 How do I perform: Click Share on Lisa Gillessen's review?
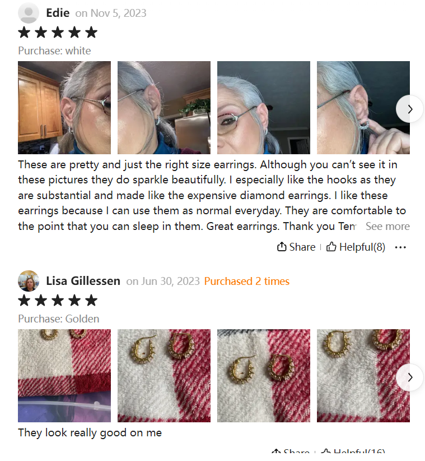point(291,452)
